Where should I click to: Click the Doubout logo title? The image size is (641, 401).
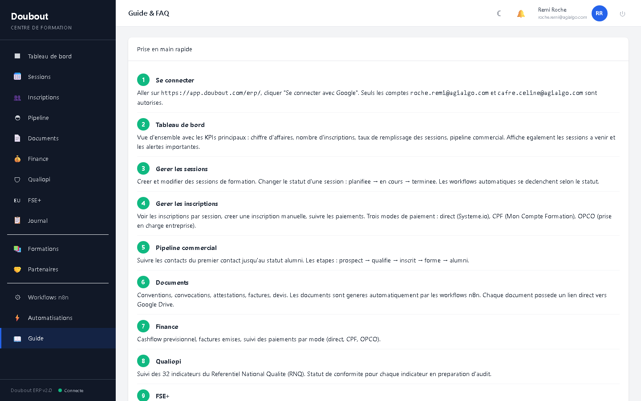coord(29,16)
